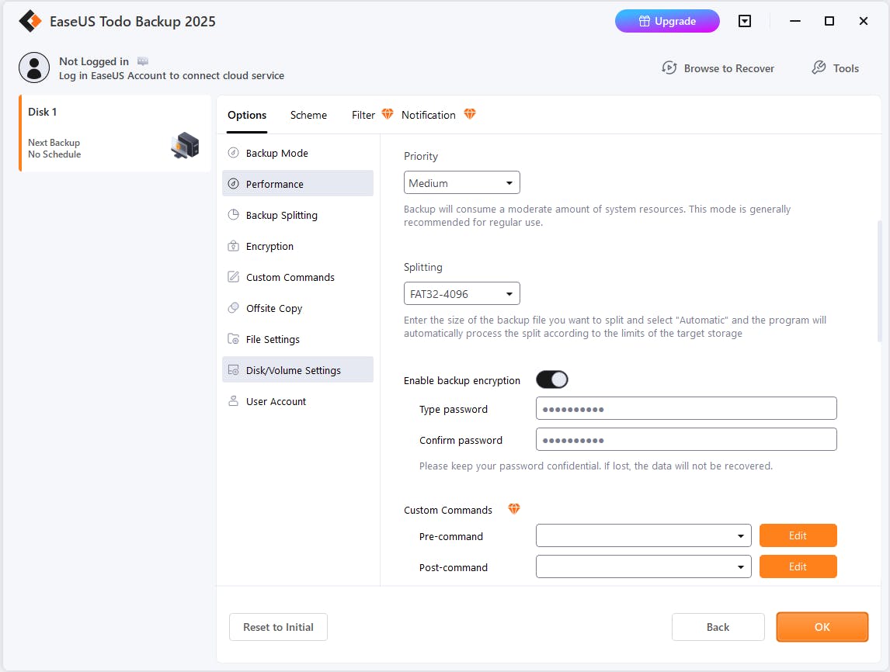
Task: Click the EaseUS logo icon
Action: (30, 21)
